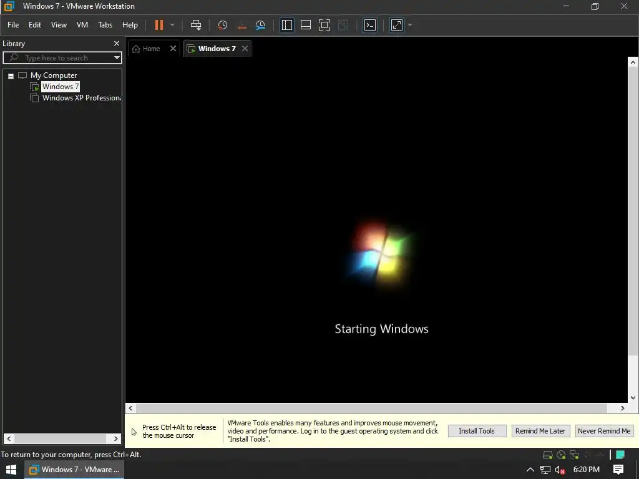Viewport: 639px width, 479px height.
Task: Open the snapshot manager
Action: click(x=260, y=25)
